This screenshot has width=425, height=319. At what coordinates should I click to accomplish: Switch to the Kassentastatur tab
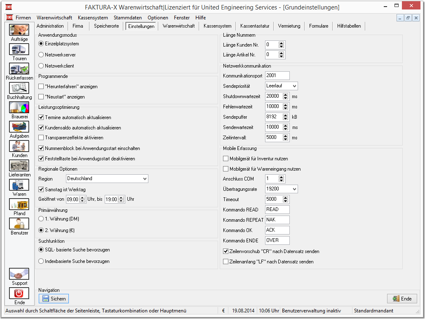pyautogui.click(x=255, y=26)
